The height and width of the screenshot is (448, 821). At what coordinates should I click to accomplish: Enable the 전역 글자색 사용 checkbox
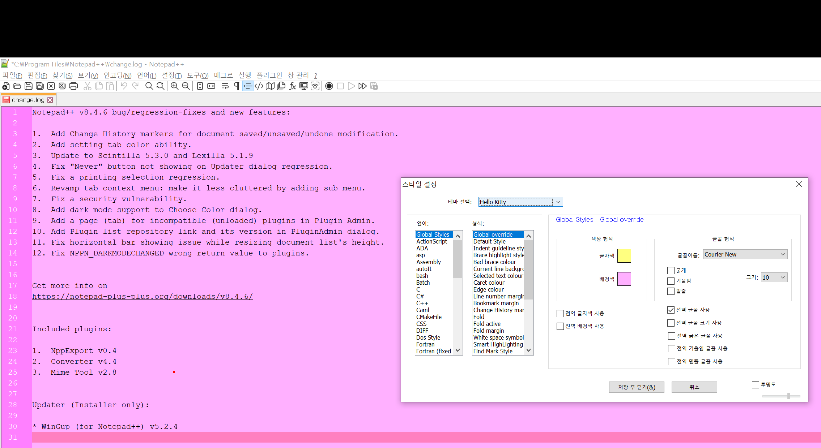coord(560,314)
